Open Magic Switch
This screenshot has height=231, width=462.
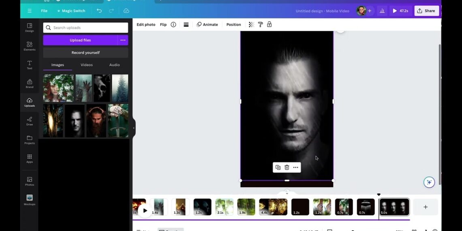[x=71, y=11]
